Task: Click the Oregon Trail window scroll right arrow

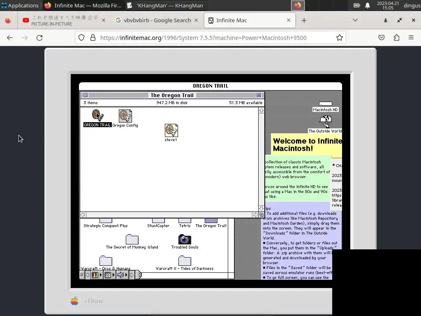Action: click(x=255, y=215)
